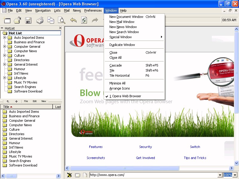
Task: Click the document mode page icon by address
Action: [85, 175]
